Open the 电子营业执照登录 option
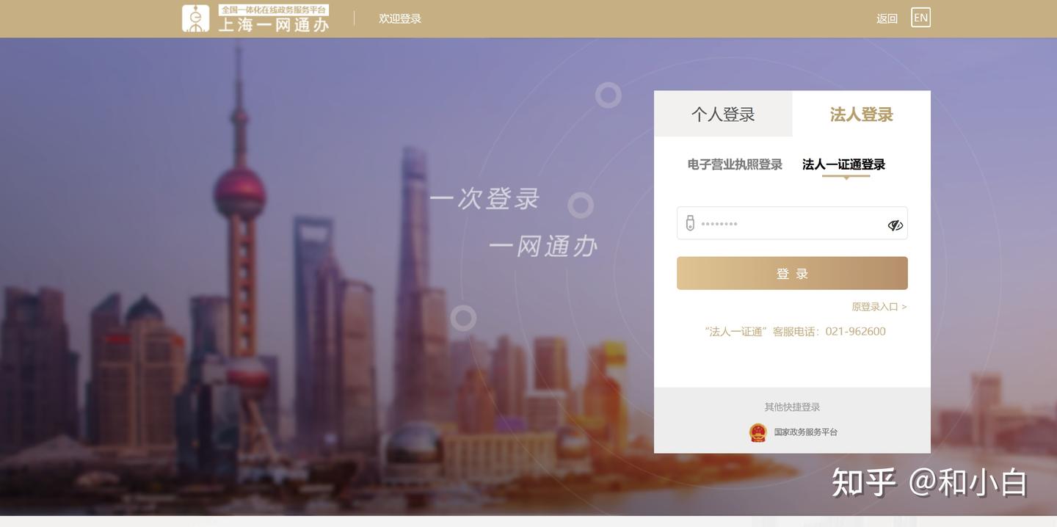This screenshot has width=1057, height=527. coord(735,164)
